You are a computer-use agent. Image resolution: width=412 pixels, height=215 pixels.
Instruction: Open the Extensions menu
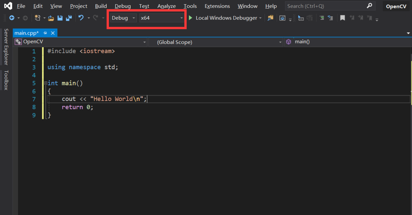tap(217, 6)
